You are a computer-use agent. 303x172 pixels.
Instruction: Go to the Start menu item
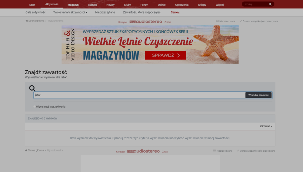point(32,5)
